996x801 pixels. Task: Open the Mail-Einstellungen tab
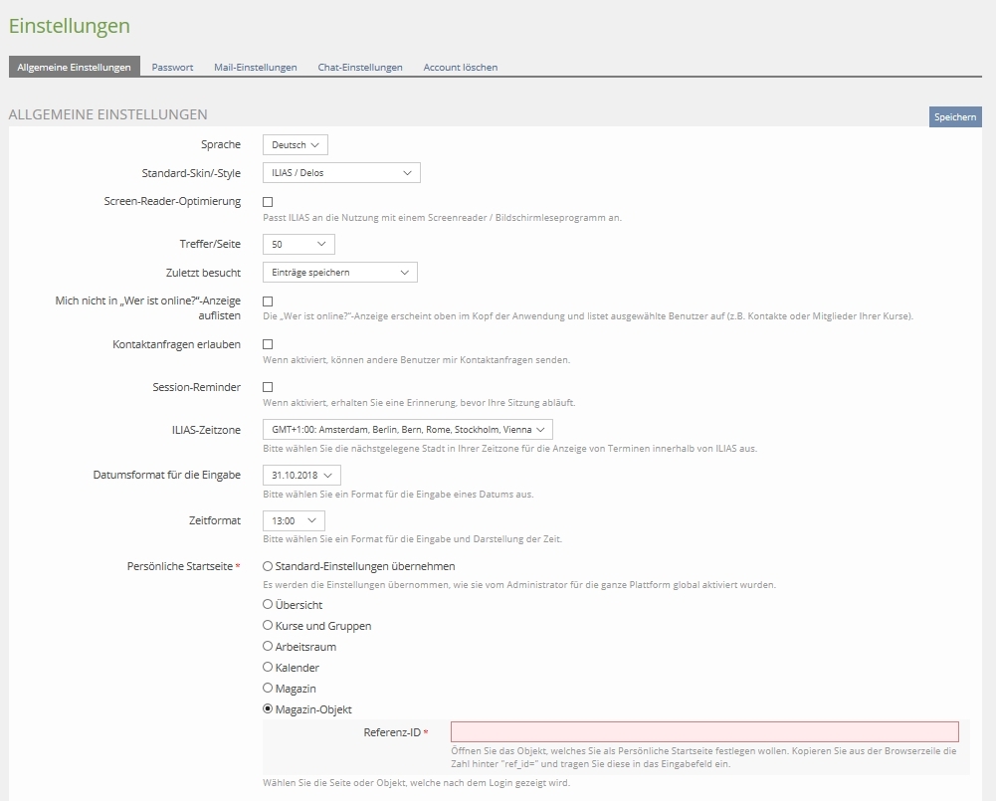click(x=255, y=67)
